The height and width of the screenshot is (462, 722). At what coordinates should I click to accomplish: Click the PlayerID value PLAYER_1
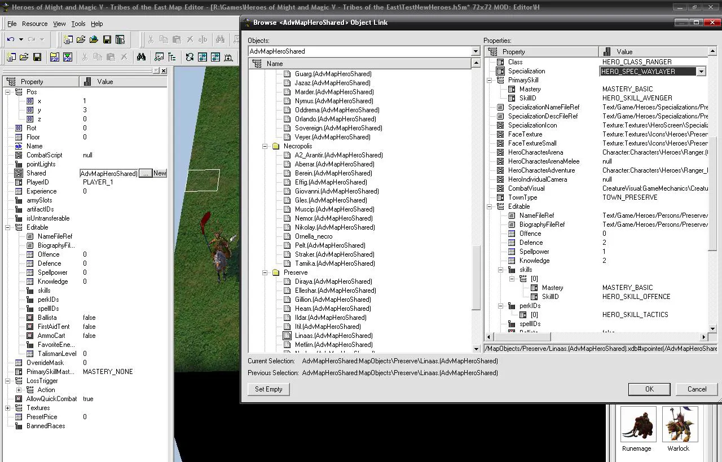click(98, 182)
